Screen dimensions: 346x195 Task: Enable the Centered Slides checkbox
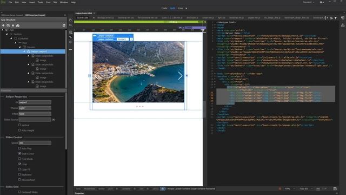(x=19, y=192)
